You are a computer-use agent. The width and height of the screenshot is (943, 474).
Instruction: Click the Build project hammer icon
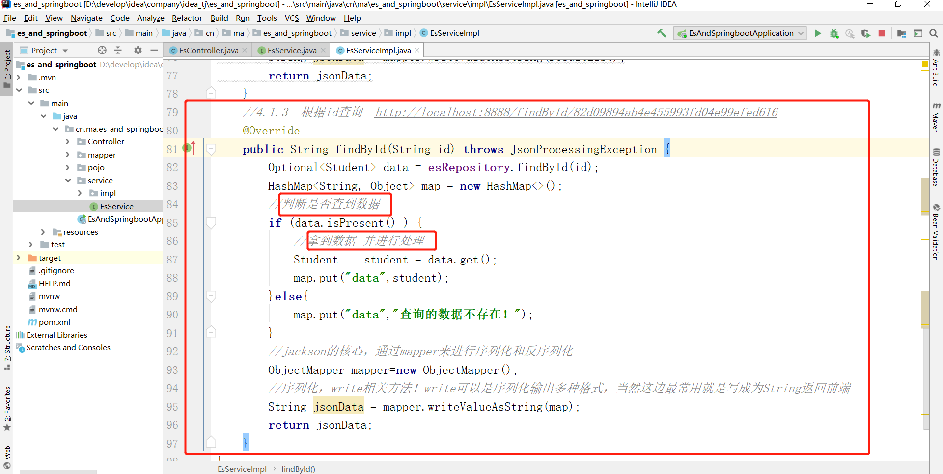click(x=662, y=33)
